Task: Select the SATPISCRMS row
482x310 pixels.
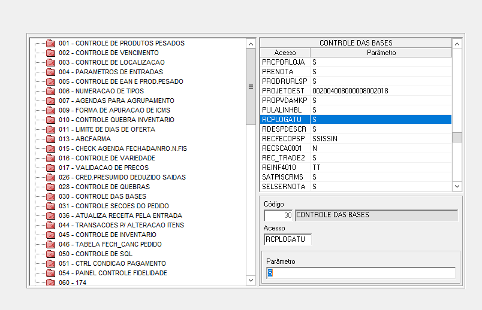Action: [356, 177]
